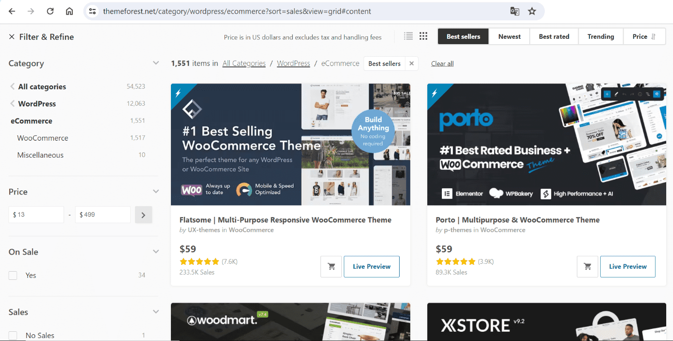Open Flatsome Multi-Purpose theme title

coord(286,220)
